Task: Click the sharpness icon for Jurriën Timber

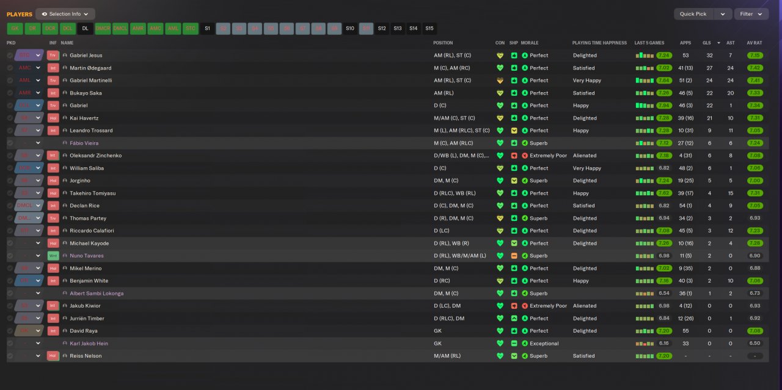Action: [x=514, y=319]
